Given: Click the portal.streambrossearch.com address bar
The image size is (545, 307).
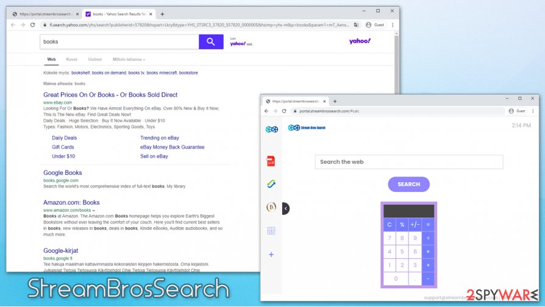Looking at the screenshot, I should pyautogui.click(x=398, y=111).
